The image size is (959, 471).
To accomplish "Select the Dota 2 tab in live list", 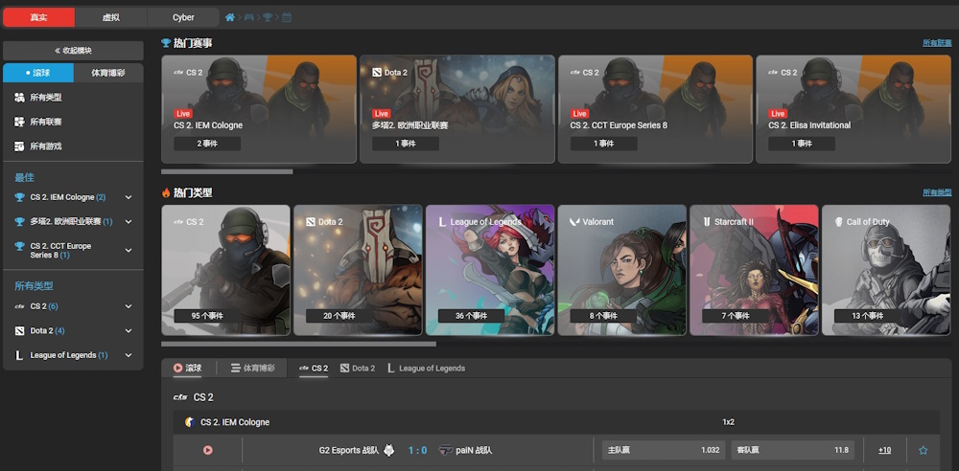I will (358, 369).
